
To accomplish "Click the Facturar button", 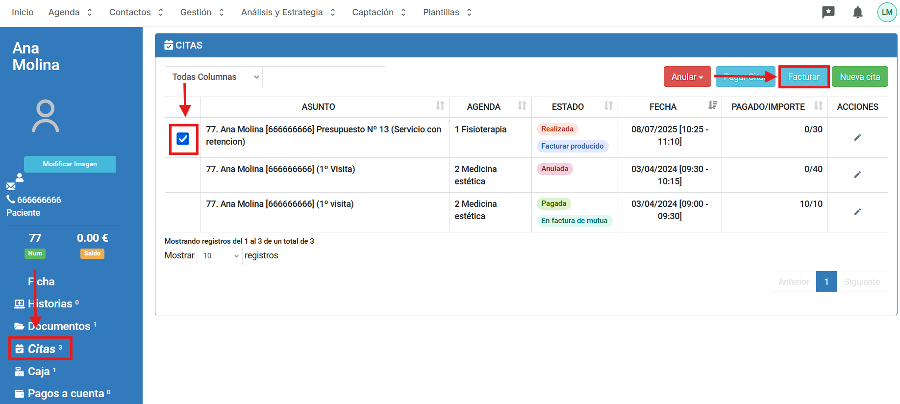I will point(803,77).
